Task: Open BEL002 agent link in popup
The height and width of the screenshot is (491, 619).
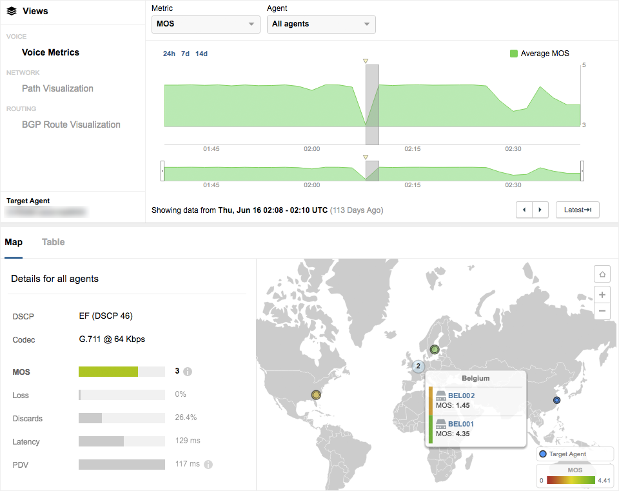Action: [x=461, y=396]
